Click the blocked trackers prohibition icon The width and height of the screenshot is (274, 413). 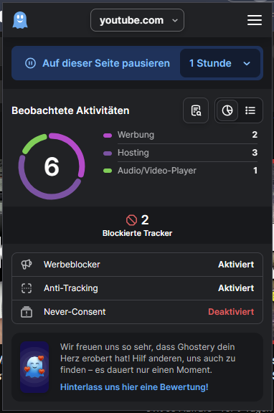point(131,220)
